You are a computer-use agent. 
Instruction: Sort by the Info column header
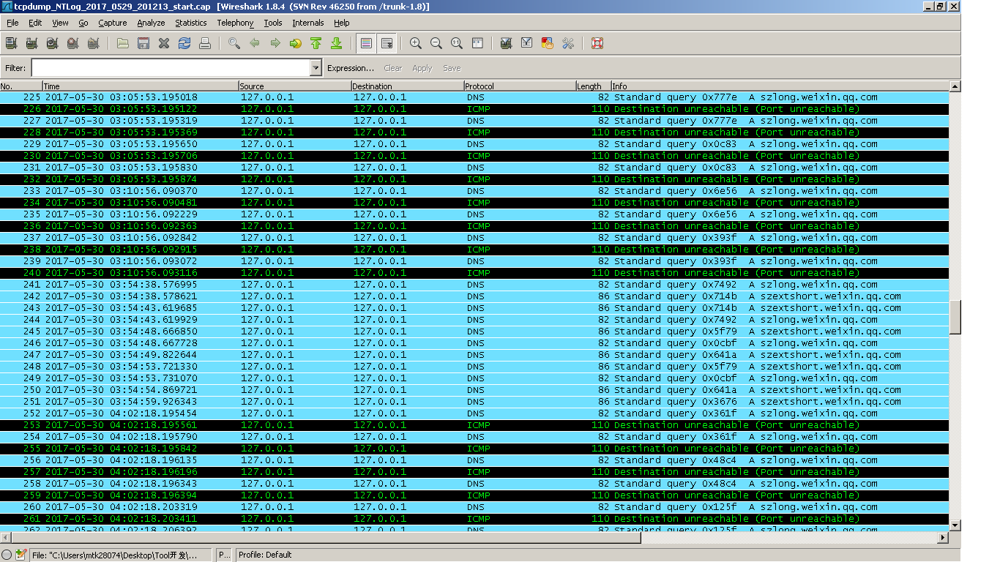(780, 86)
